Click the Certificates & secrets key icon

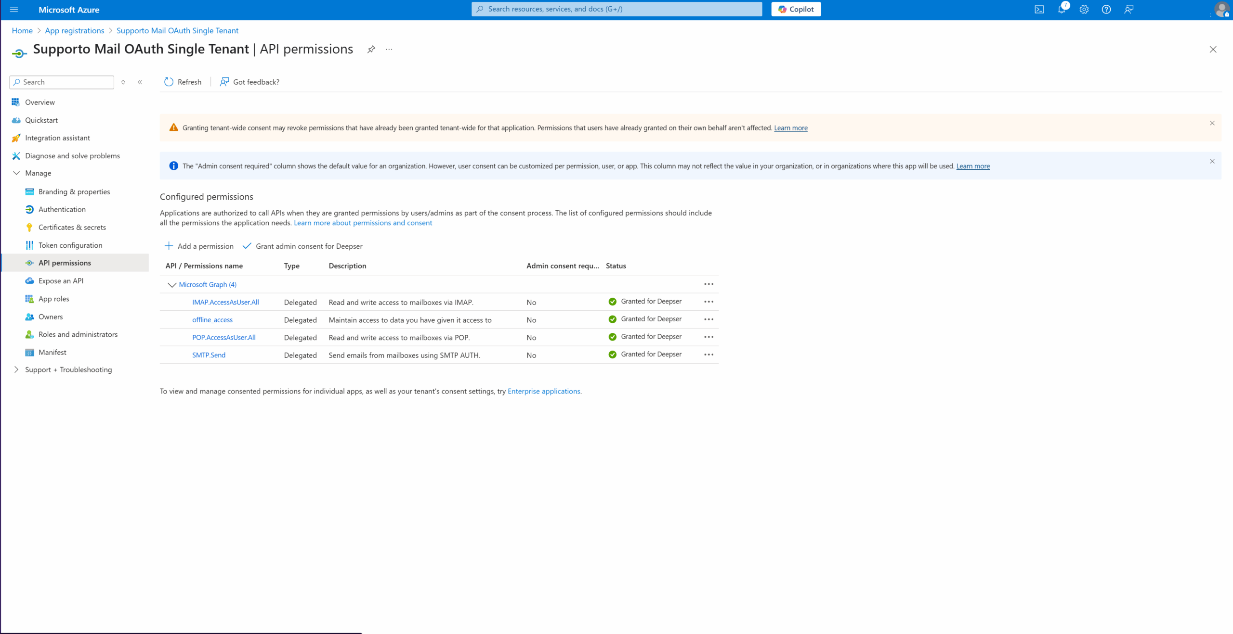coord(29,228)
